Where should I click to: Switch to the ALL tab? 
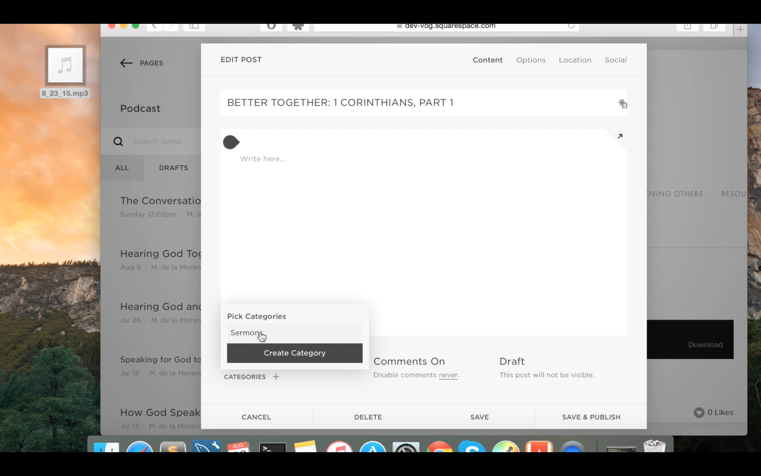(122, 168)
